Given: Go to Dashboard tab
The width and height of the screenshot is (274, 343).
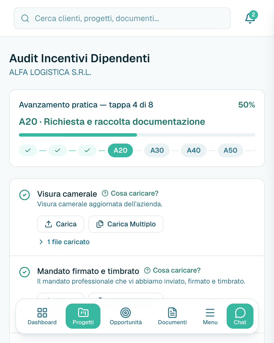Looking at the screenshot, I should (x=42, y=316).
